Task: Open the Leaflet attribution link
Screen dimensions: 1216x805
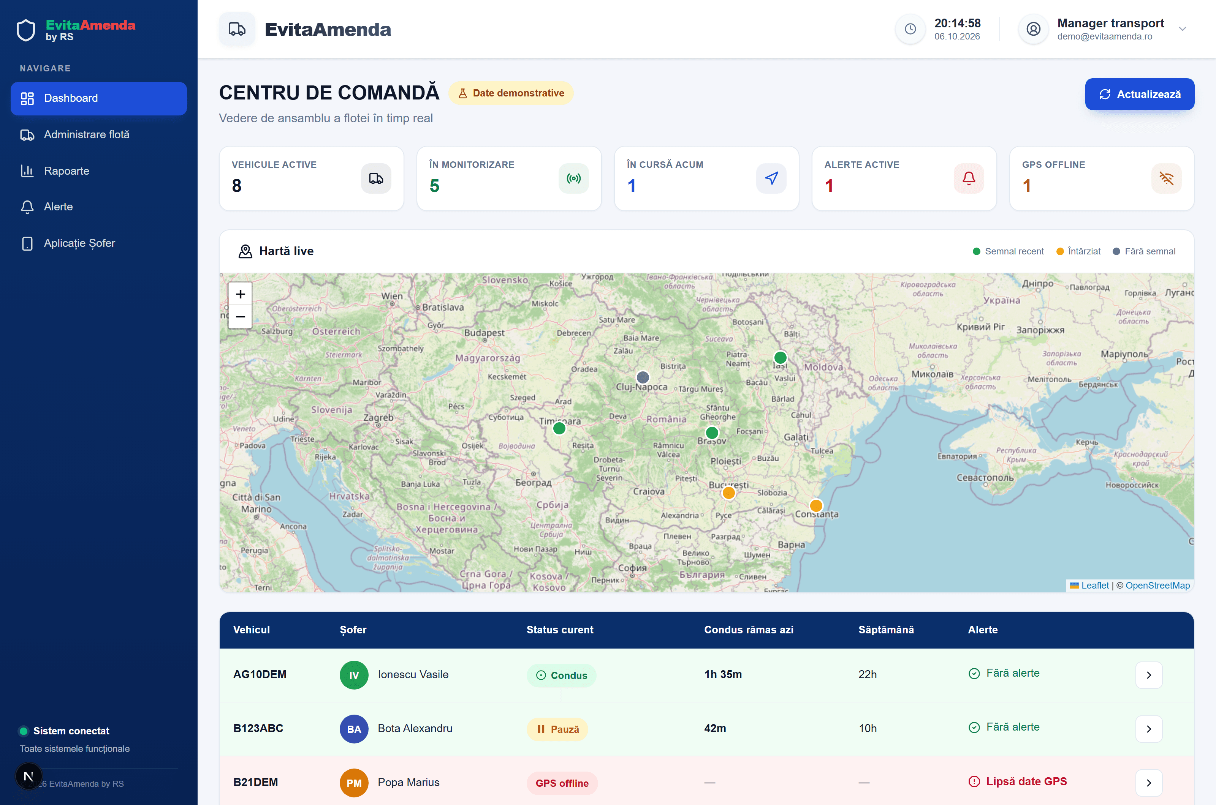Action: coord(1089,585)
